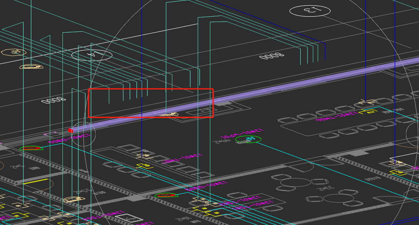Select the grid axis bubble numbered 13

(x=310, y=11)
